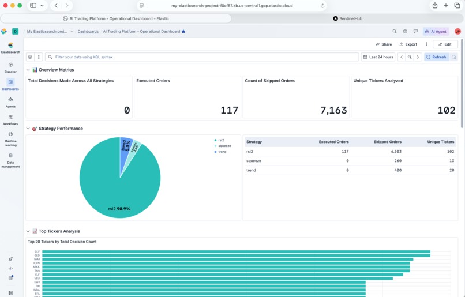Image resolution: width=465 pixels, height=297 pixels.
Task: Open dashboard more actions three-dot menu
Action: 426,44
